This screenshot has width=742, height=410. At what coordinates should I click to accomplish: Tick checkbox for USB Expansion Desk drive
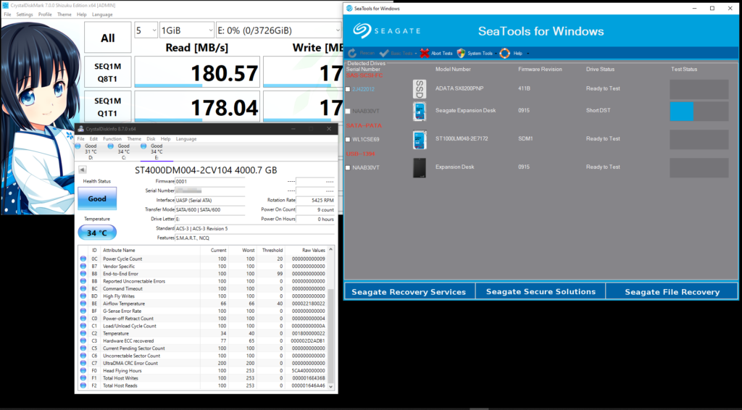[x=348, y=168]
